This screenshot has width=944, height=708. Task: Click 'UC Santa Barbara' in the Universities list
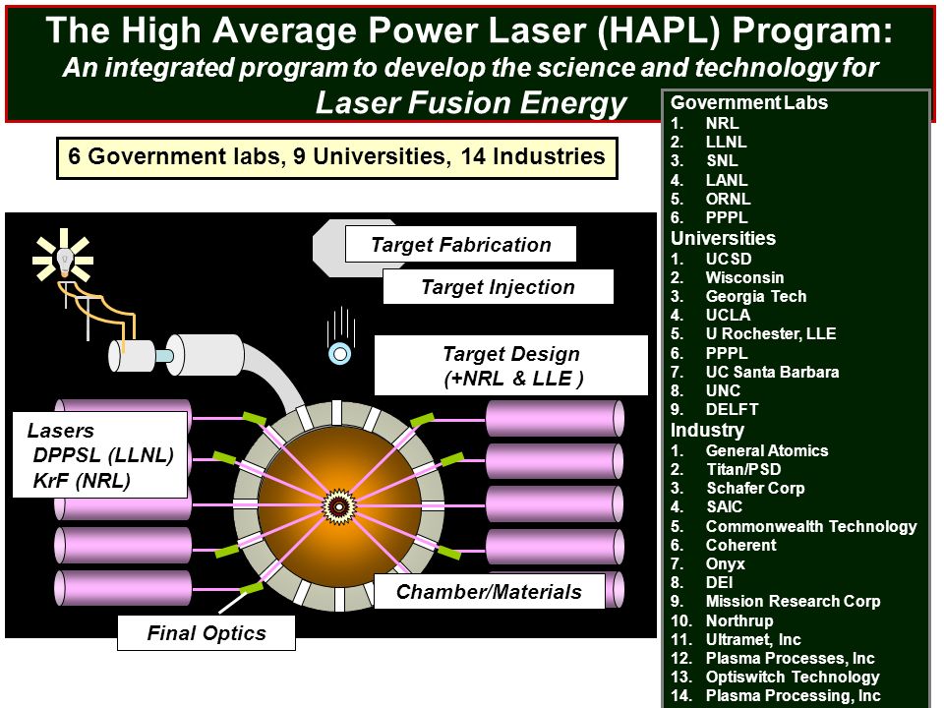click(773, 372)
